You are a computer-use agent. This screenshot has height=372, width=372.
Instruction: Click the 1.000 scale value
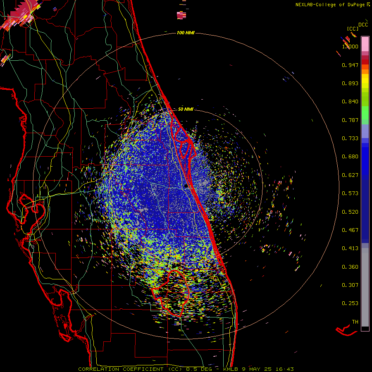[350, 46]
